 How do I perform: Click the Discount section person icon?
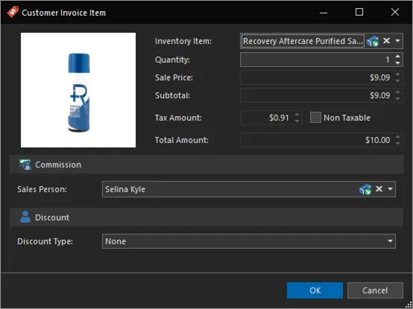[25, 217]
